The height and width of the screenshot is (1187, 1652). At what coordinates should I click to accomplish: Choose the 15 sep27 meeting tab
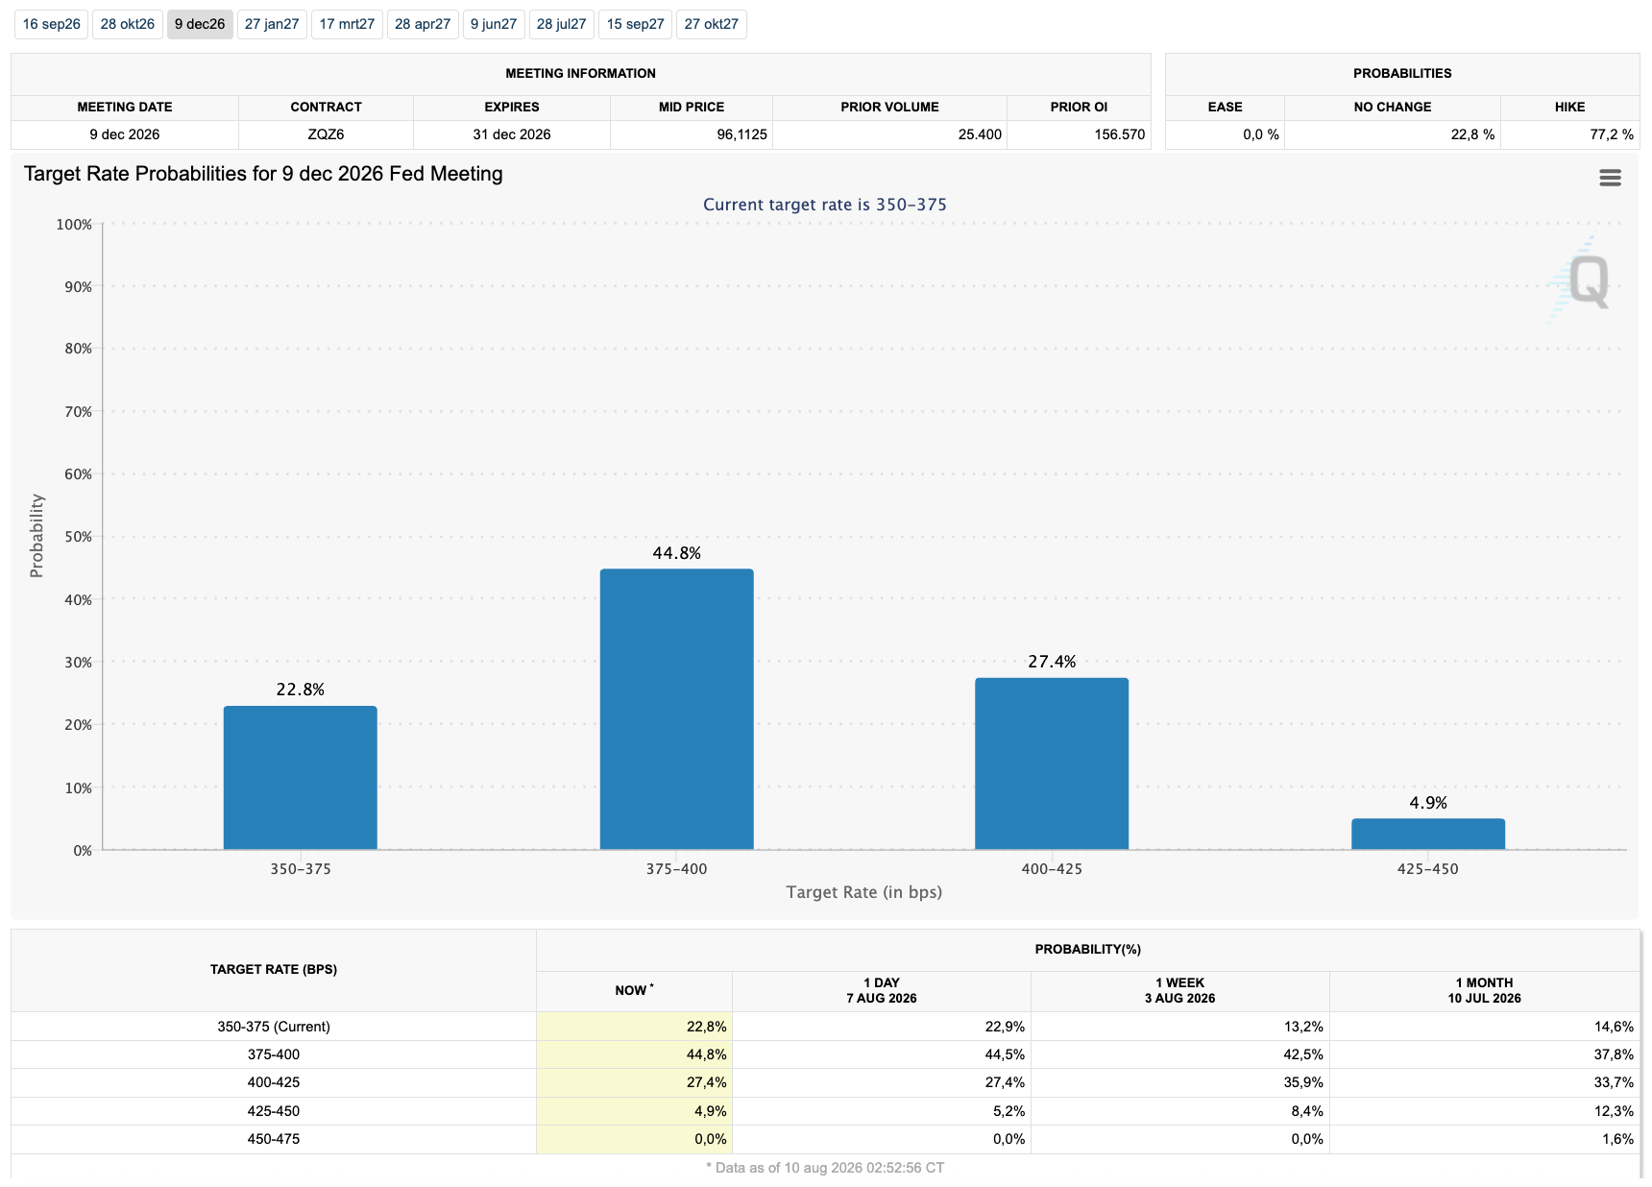636,24
